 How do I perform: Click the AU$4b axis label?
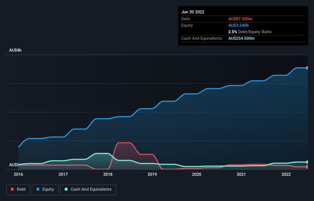point(15,50)
